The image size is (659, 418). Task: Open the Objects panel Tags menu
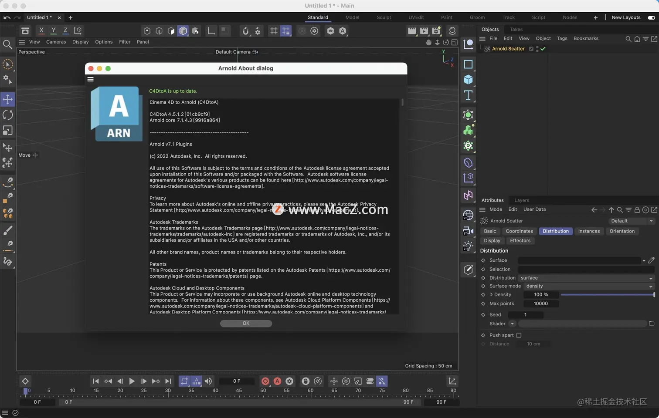click(562, 38)
